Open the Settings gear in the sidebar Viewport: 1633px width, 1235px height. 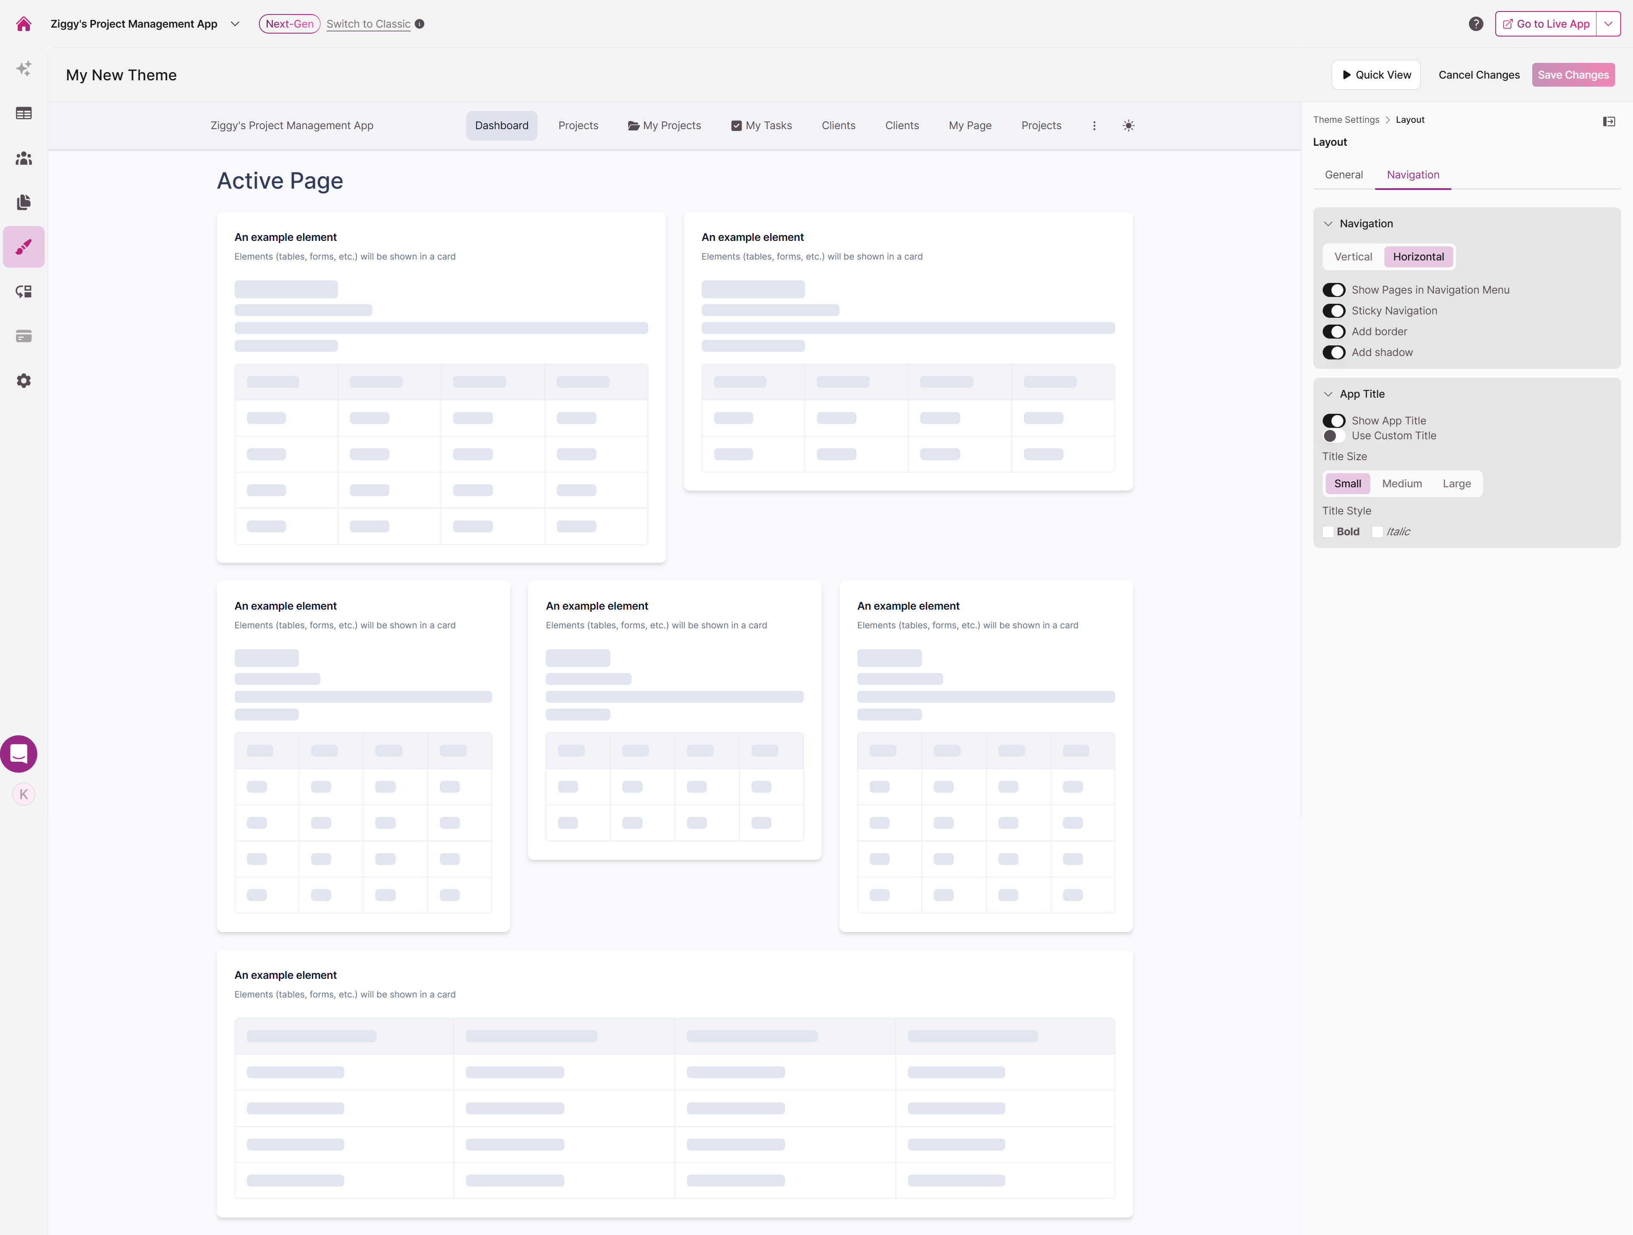pos(24,381)
